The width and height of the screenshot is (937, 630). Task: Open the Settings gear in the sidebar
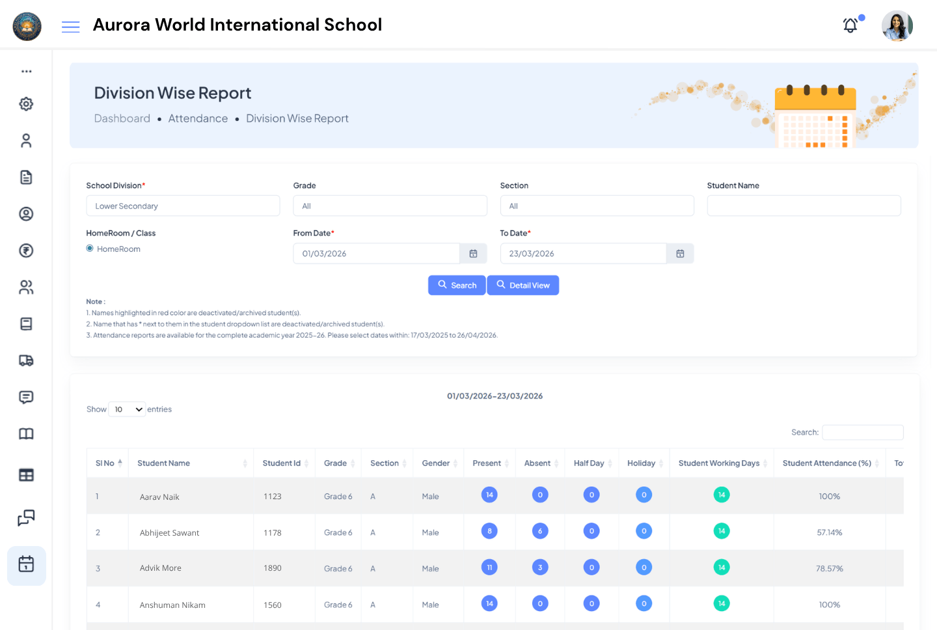click(26, 103)
